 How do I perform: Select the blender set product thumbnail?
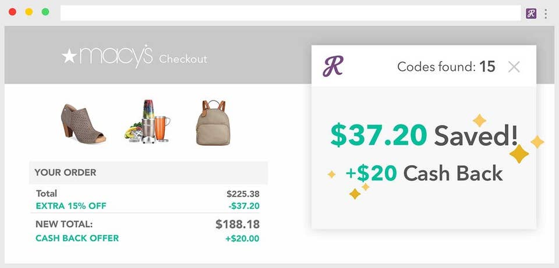click(147, 122)
